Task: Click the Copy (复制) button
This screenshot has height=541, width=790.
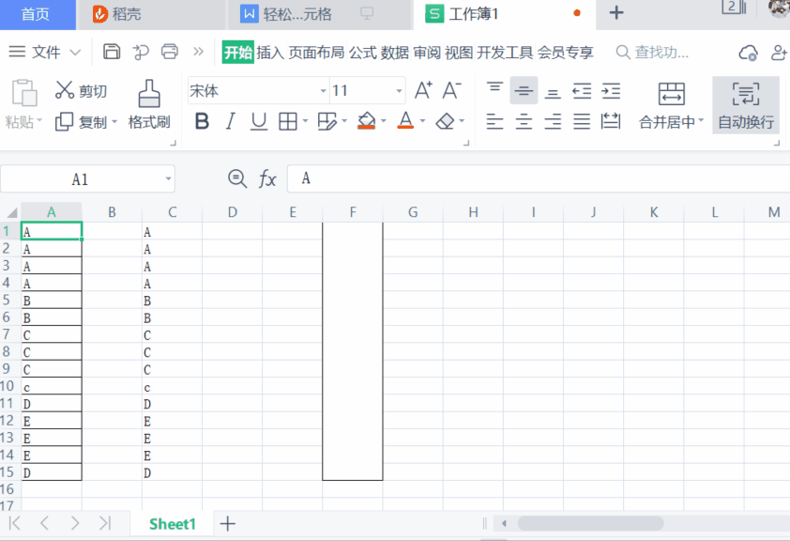Action: click(x=83, y=122)
